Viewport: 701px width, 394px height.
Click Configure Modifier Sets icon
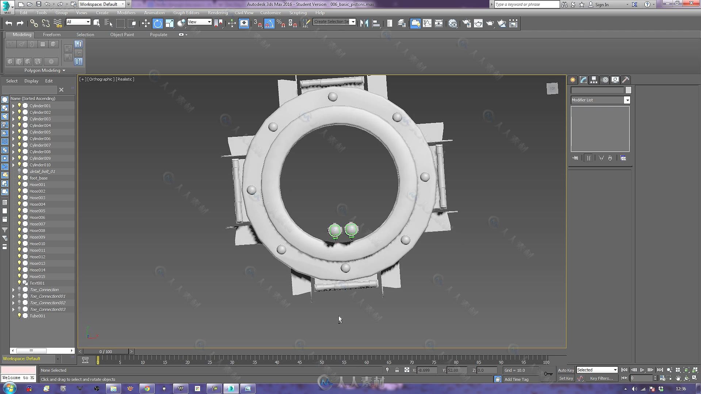coord(623,158)
